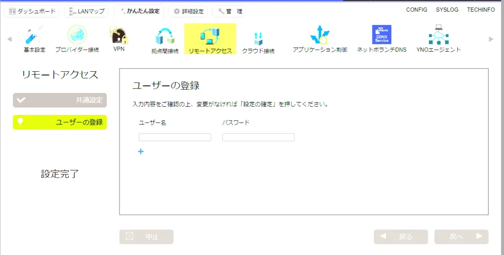Click the 設定完了 text in the sidebar
504x255 pixels.
coord(60,174)
